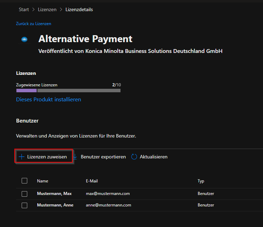Click the Zugewiesene Lizenzen label
The height and width of the screenshot is (227, 263).
tap(37, 85)
